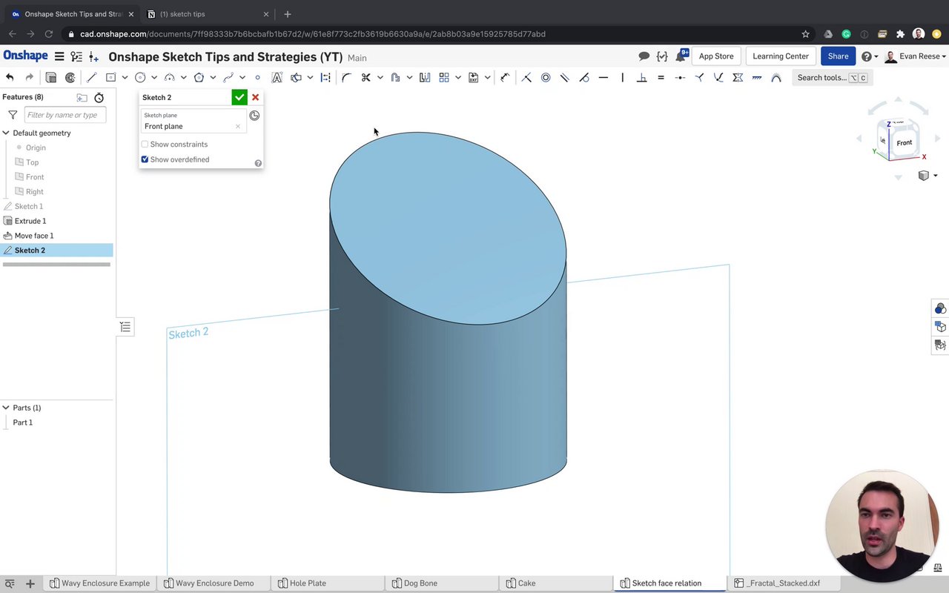Click the Filter by name or type field
The image size is (949, 593).
[65, 115]
